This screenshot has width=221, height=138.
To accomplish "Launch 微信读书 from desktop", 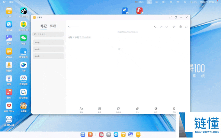I will 23,53.
